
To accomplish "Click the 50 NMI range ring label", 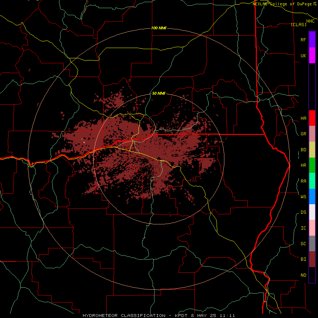I will click(x=159, y=93).
